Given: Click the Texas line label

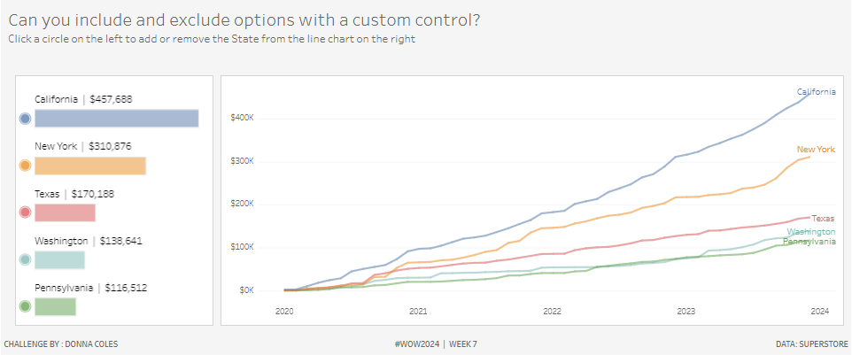Looking at the screenshot, I should click(x=823, y=218).
